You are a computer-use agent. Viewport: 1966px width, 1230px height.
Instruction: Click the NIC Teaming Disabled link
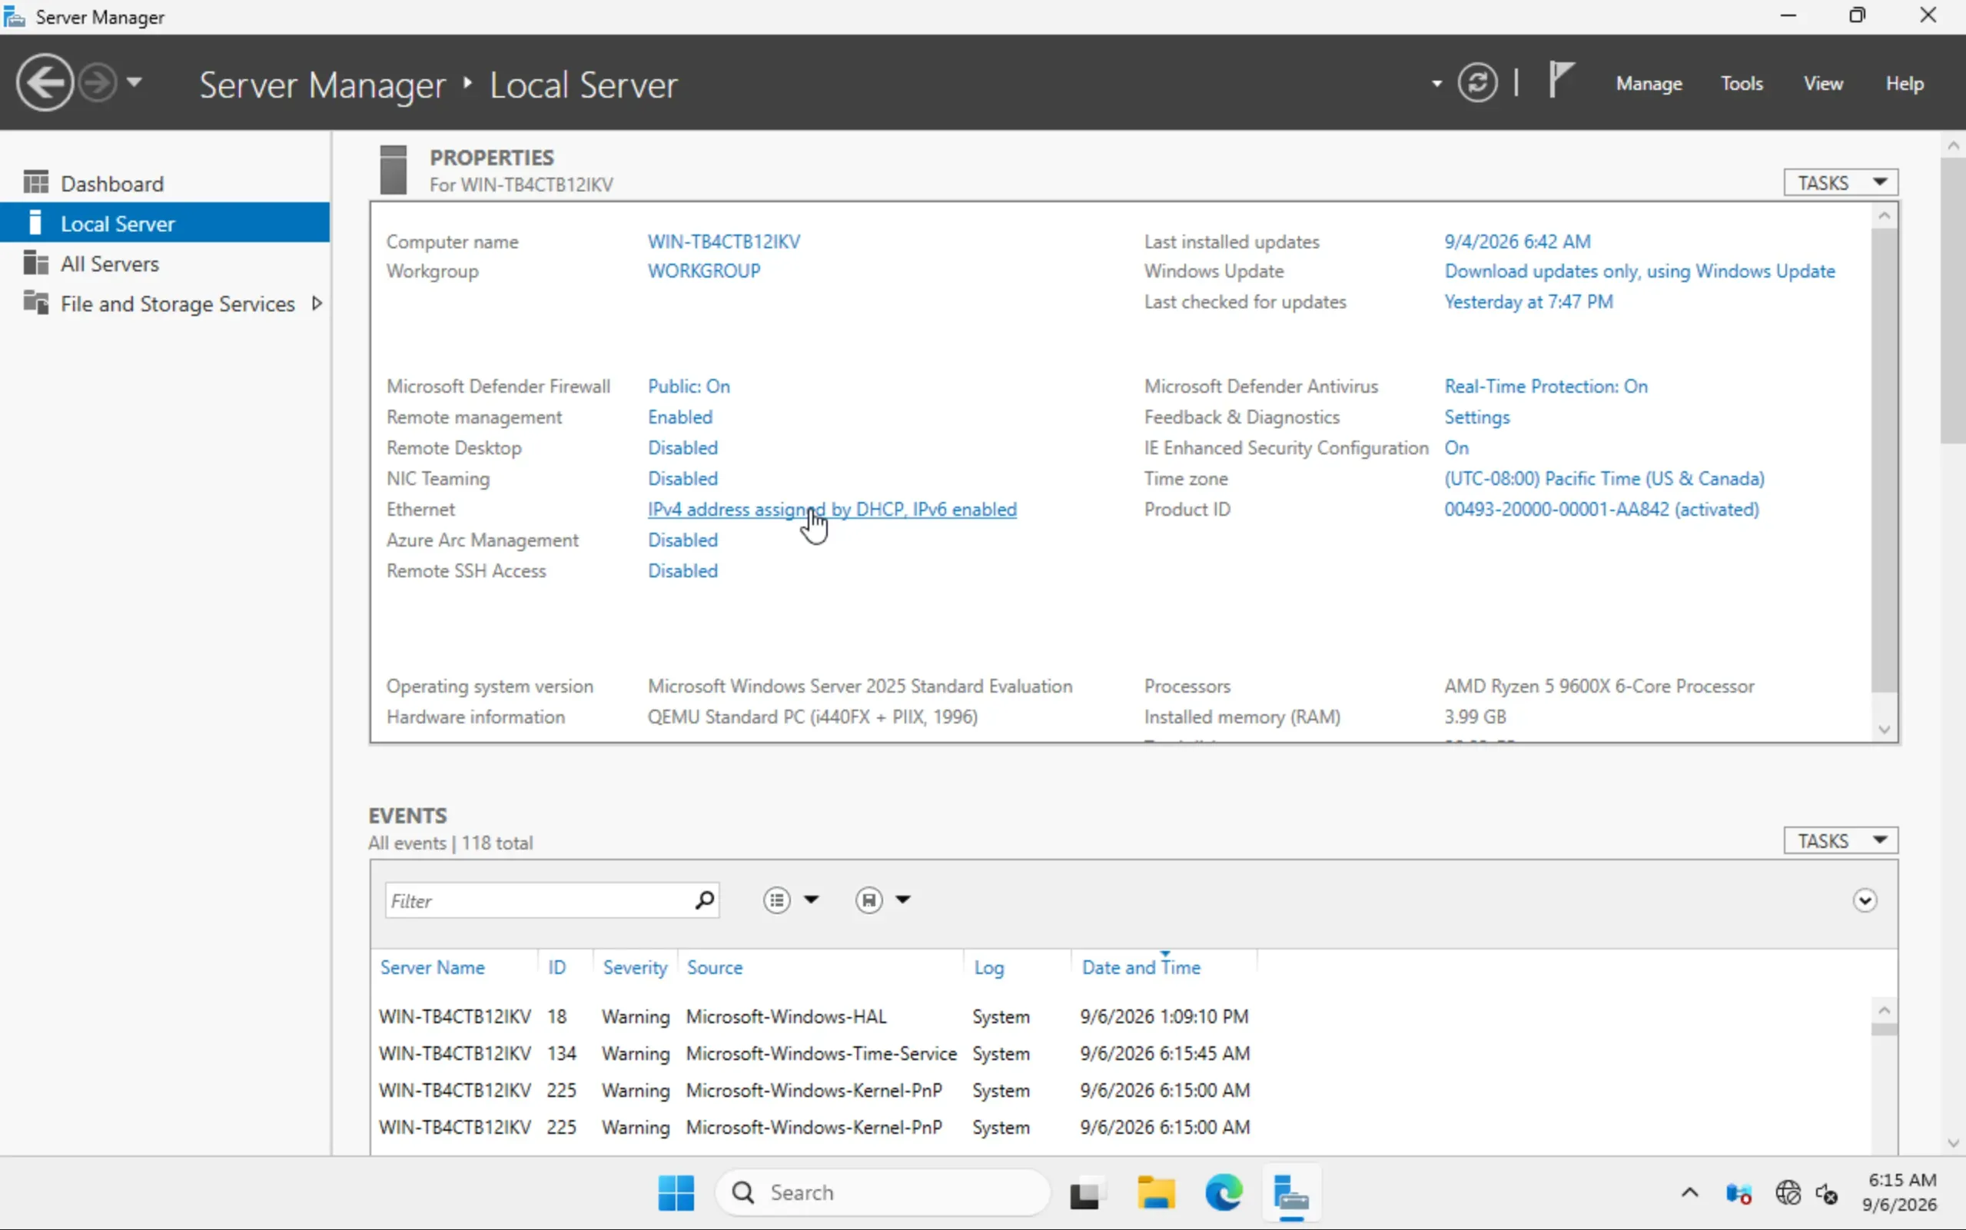[683, 479]
